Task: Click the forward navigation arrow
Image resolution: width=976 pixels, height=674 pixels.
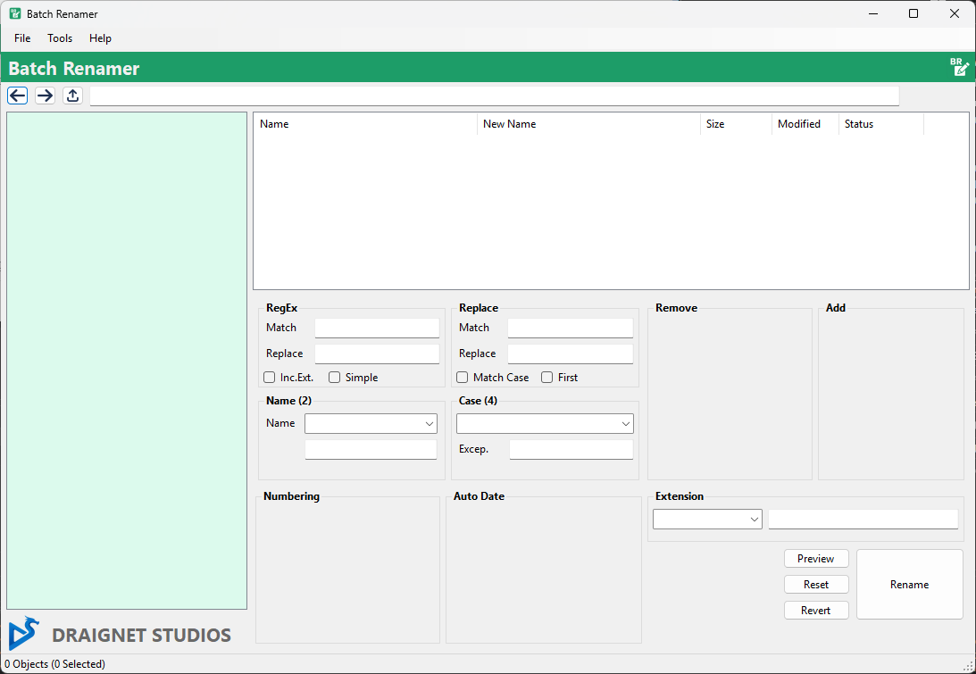Action: [45, 96]
